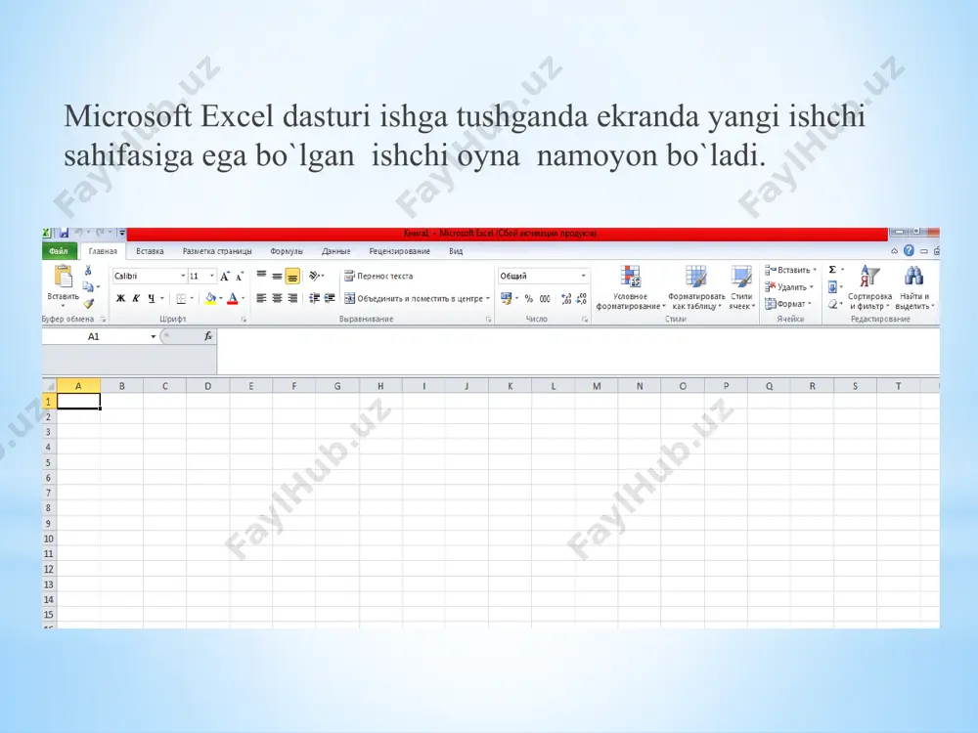This screenshot has height=733, width=978.
Task: Apply percent style format
Action: click(x=529, y=298)
